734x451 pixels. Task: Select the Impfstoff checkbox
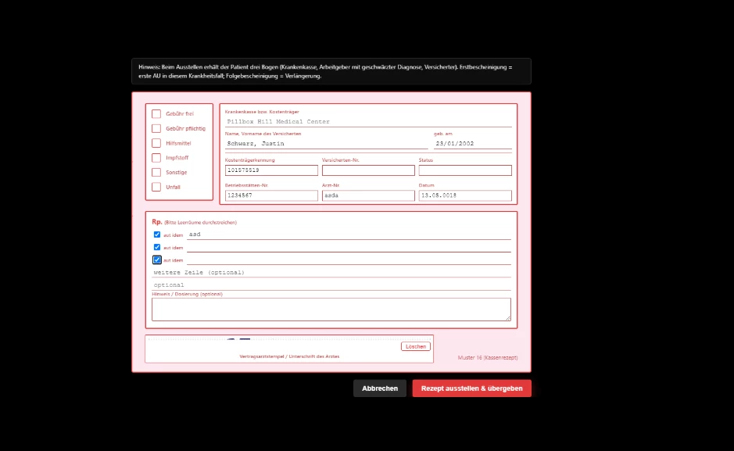pyautogui.click(x=156, y=158)
